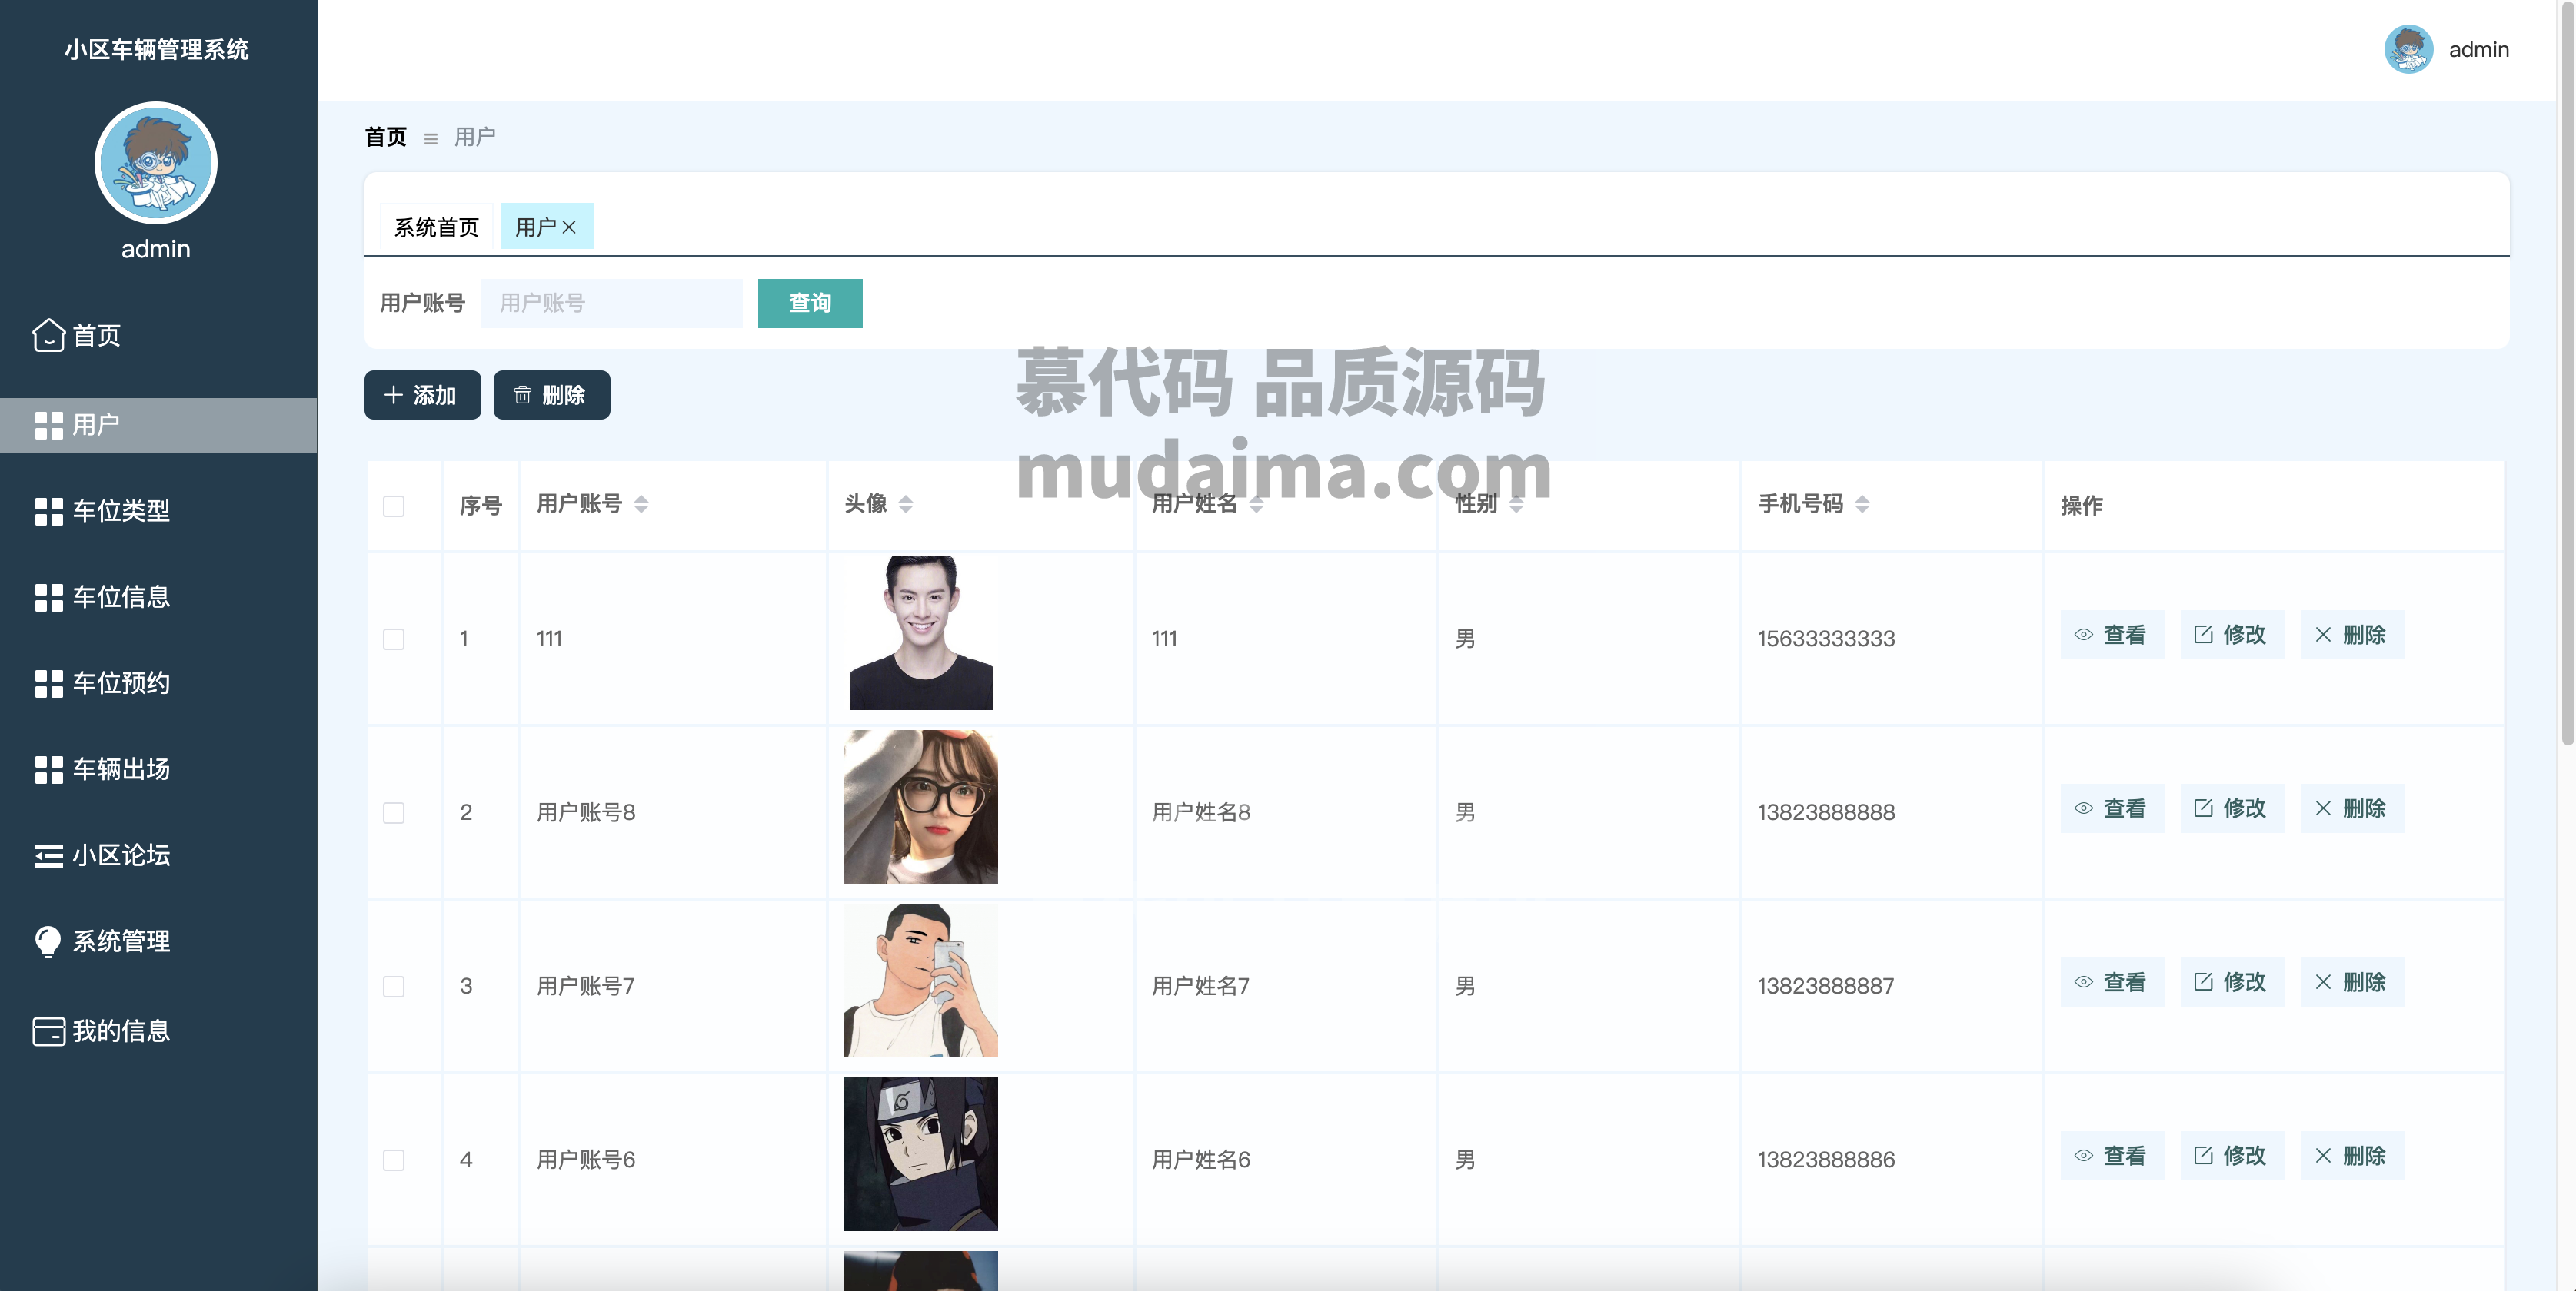This screenshot has height=1291, width=2576.
Task: Focus the 用户账号 search input
Action: click(611, 303)
